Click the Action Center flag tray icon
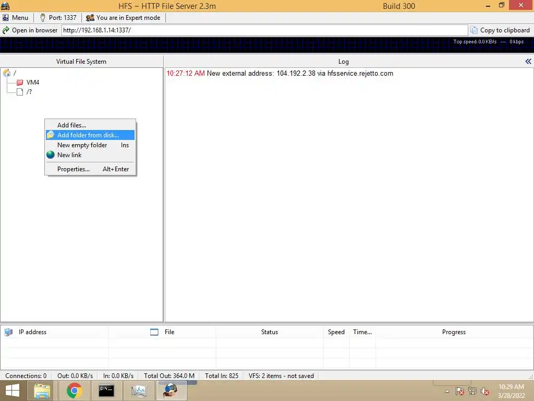534x401 pixels. 460,391
